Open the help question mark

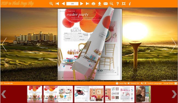pos(117,4)
